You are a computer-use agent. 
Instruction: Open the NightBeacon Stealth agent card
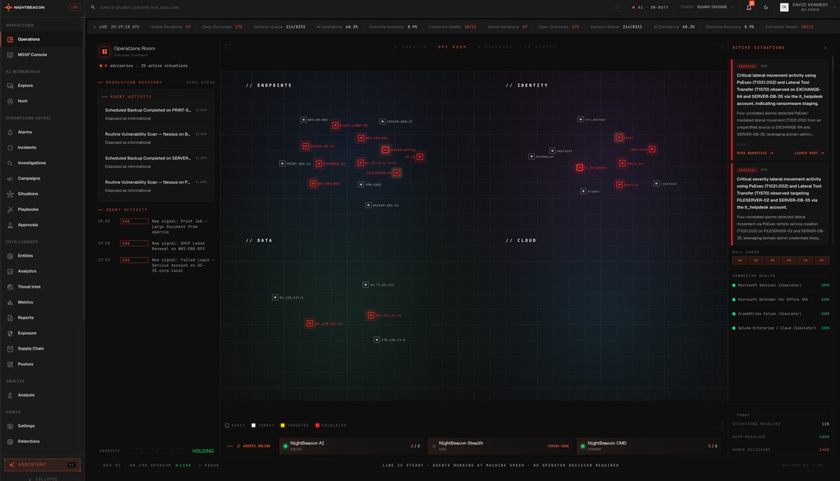point(500,445)
